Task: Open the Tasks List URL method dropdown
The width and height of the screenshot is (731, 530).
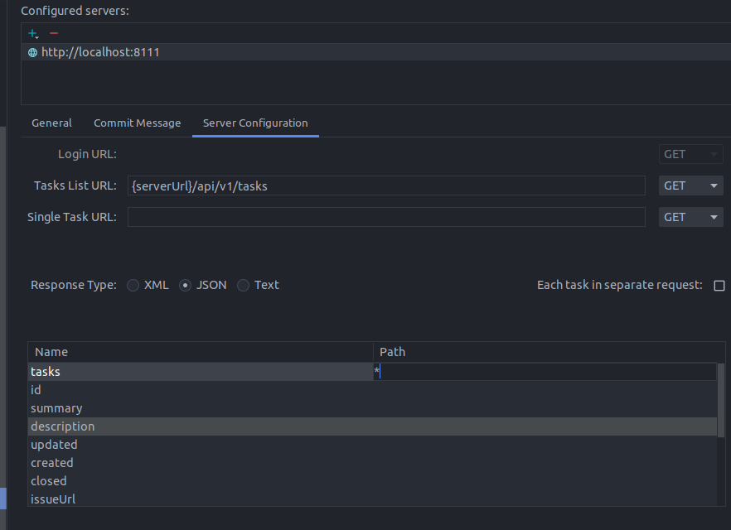Action: click(690, 185)
